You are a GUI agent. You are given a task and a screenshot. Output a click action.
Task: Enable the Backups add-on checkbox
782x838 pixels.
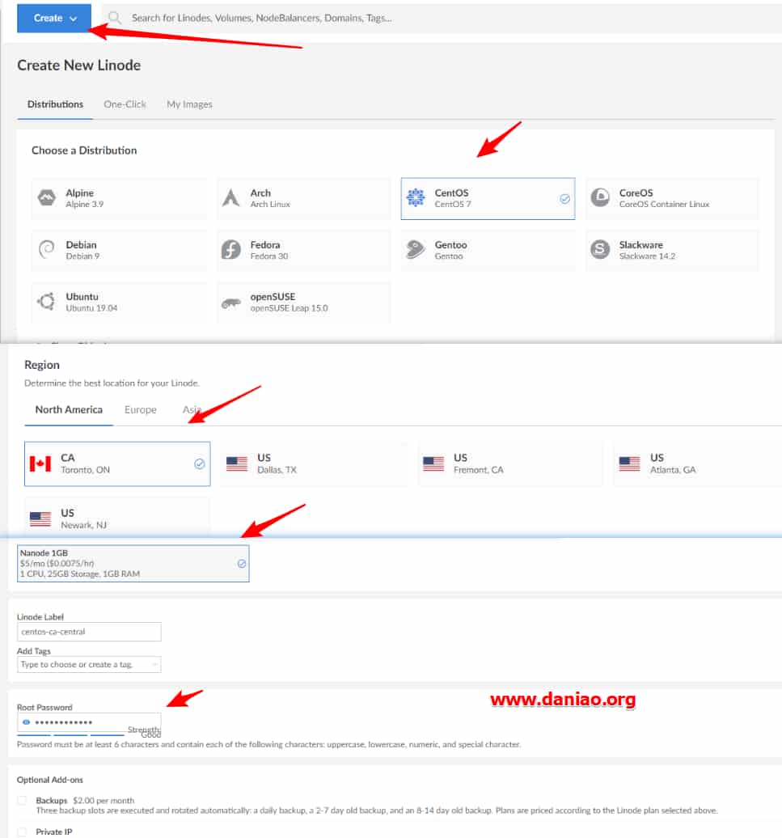(22, 800)
